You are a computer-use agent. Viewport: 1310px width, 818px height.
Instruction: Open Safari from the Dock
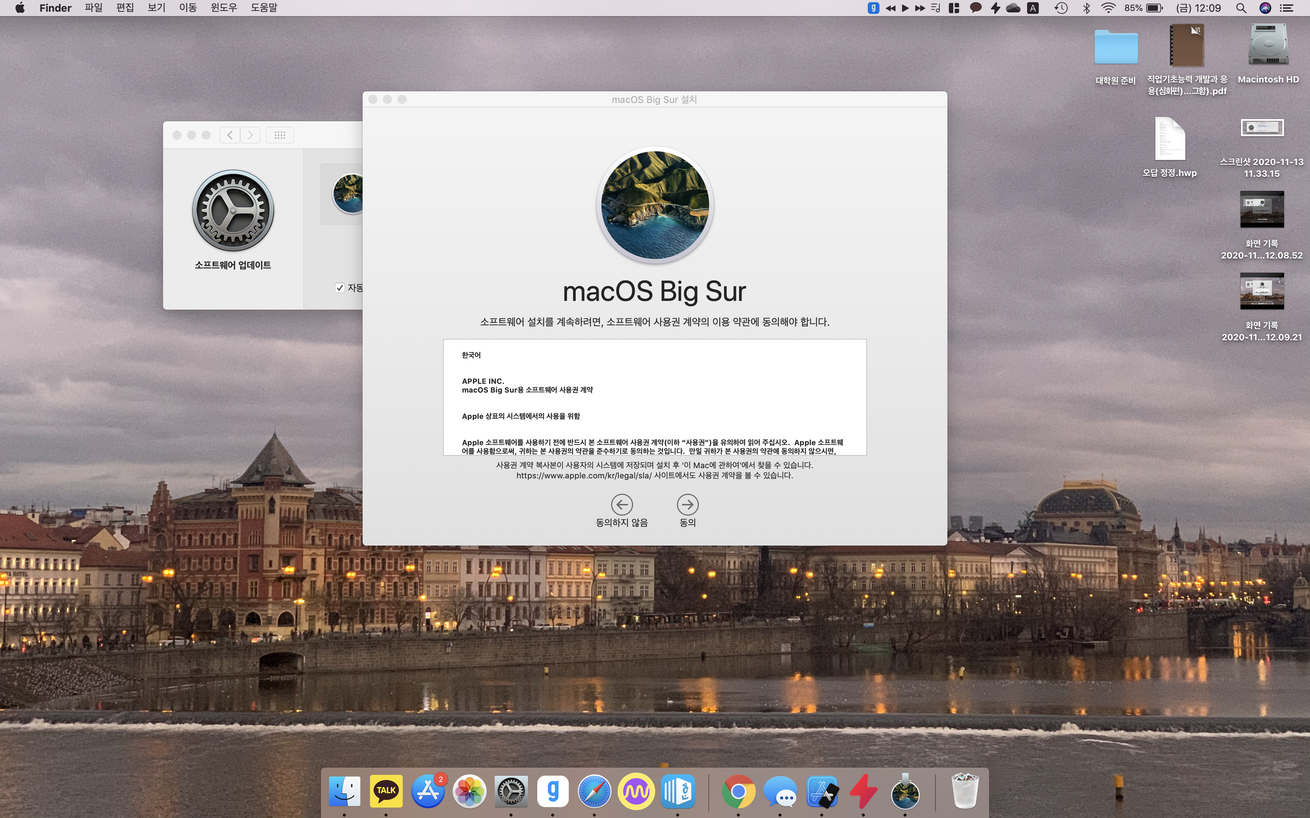click(x=594, y=791)
